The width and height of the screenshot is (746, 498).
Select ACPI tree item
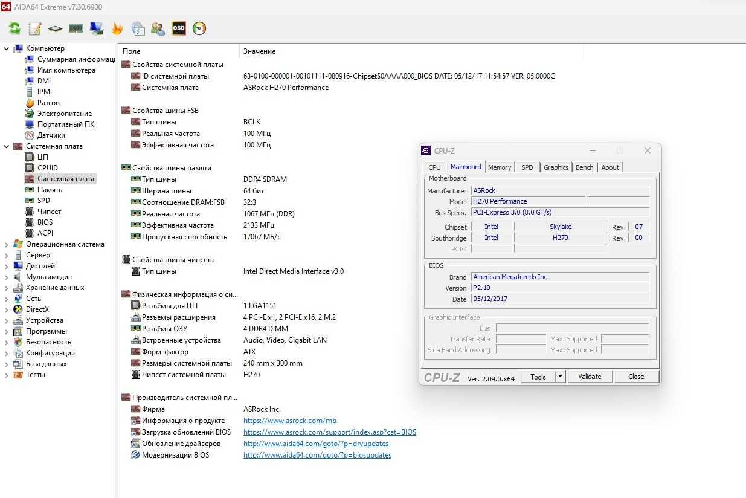pos(45,233)
